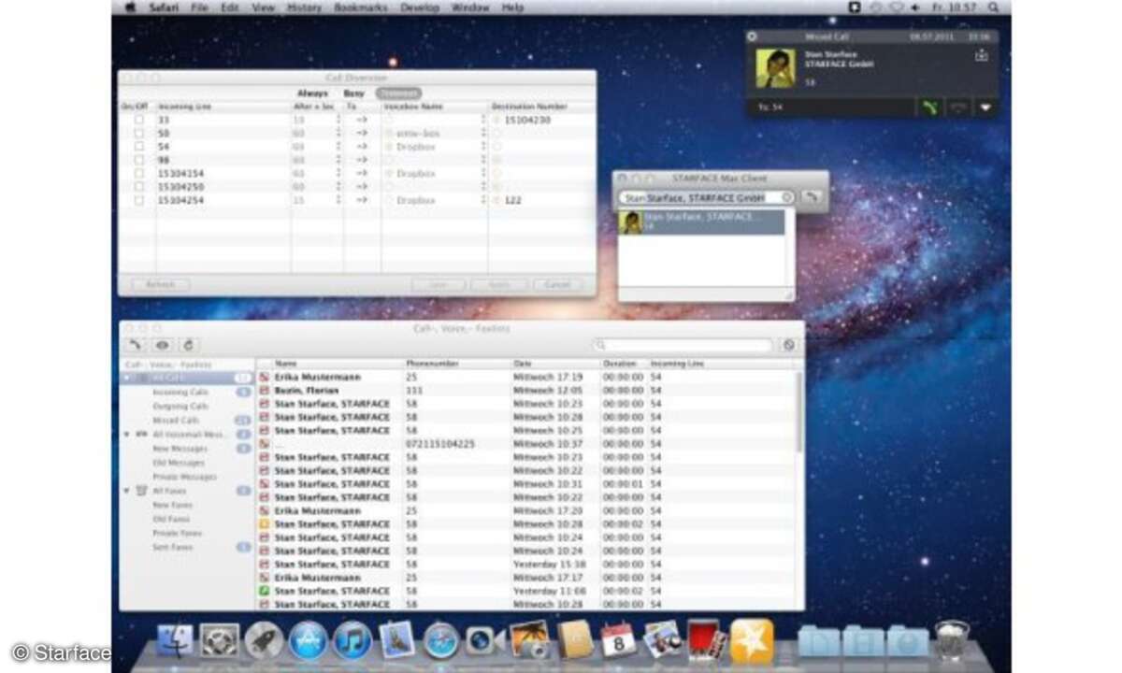
Task: Click the hang-up icon in Missed Call popup
Action: pos(957,107)
